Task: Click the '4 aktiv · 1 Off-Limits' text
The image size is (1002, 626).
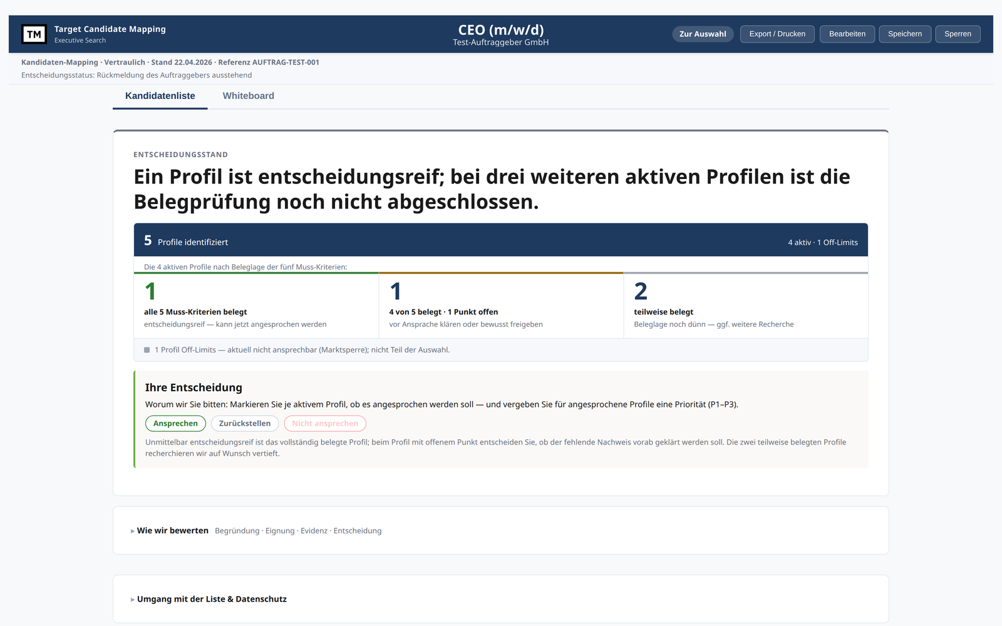Action: (x=823, y=242)
